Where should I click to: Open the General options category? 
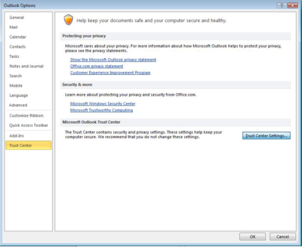29,17
